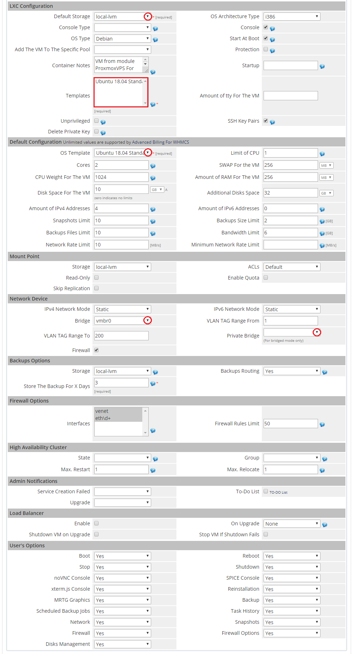Click help icon next to Startup field
This screenshot has width=355, height=654.
click(x=322, y=66)
